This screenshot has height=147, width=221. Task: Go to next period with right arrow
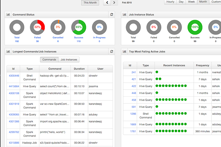point(114,3)
